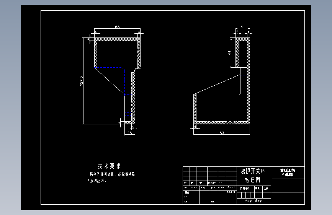Select the 127.5 height dimension text
Image resolution: width=332 pixels, height=215 pixels.
(82, 81)
